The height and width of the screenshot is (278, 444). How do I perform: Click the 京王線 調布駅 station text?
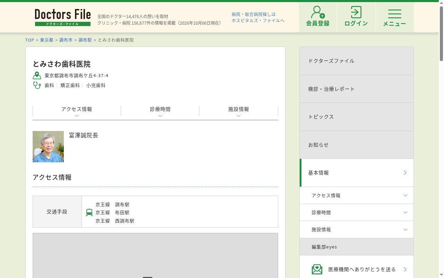[112, 205]
